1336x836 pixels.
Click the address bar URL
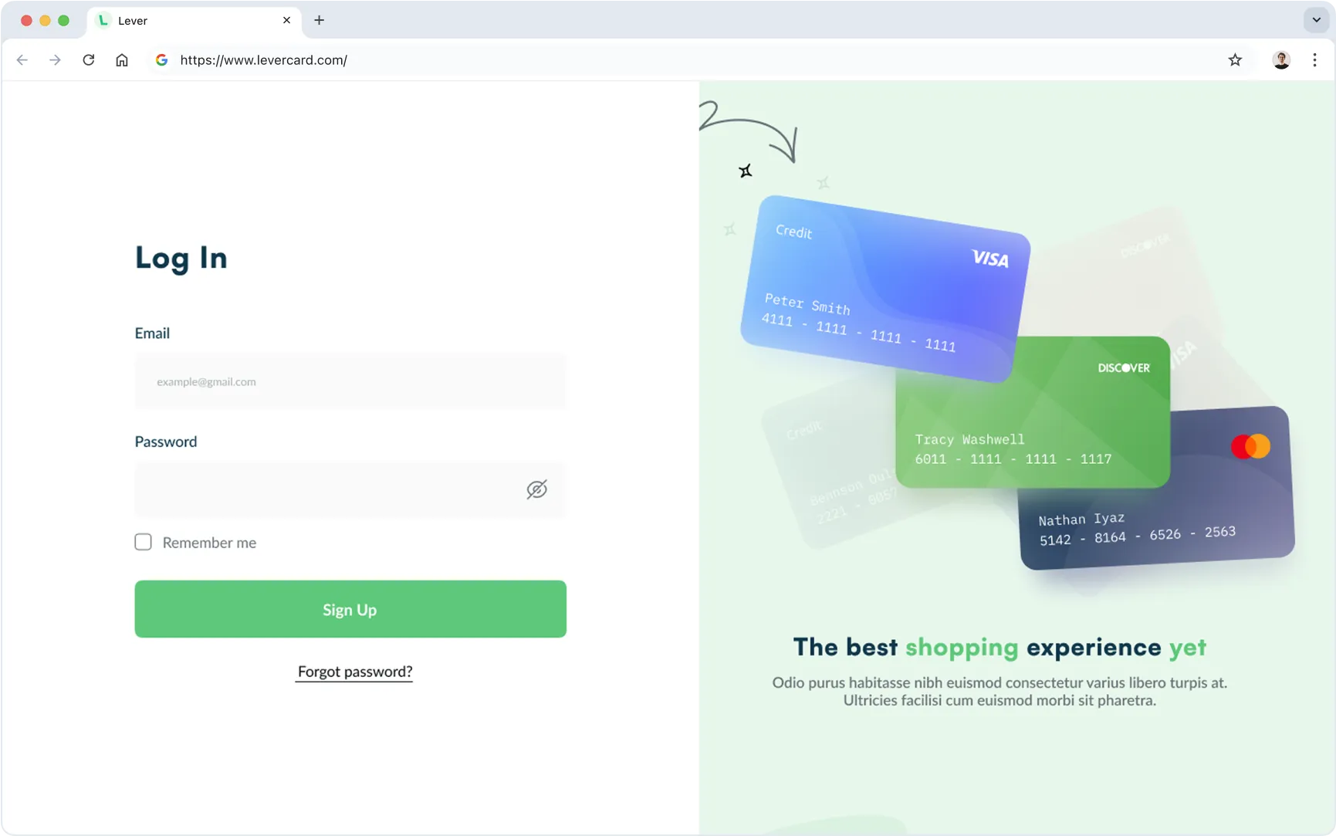(x=263, y=59)
